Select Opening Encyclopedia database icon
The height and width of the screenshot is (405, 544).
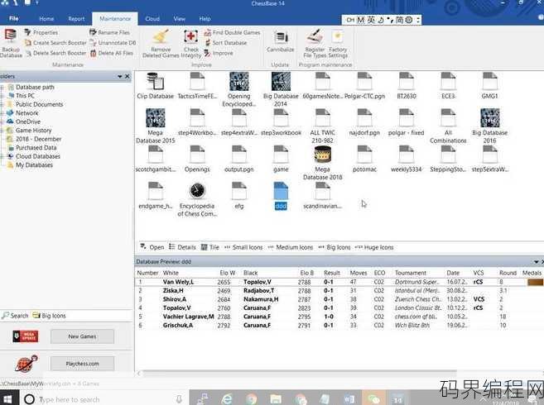[x=239, y=89]
